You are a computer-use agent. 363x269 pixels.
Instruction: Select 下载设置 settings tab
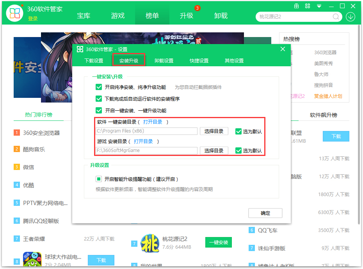pos(94,60)
